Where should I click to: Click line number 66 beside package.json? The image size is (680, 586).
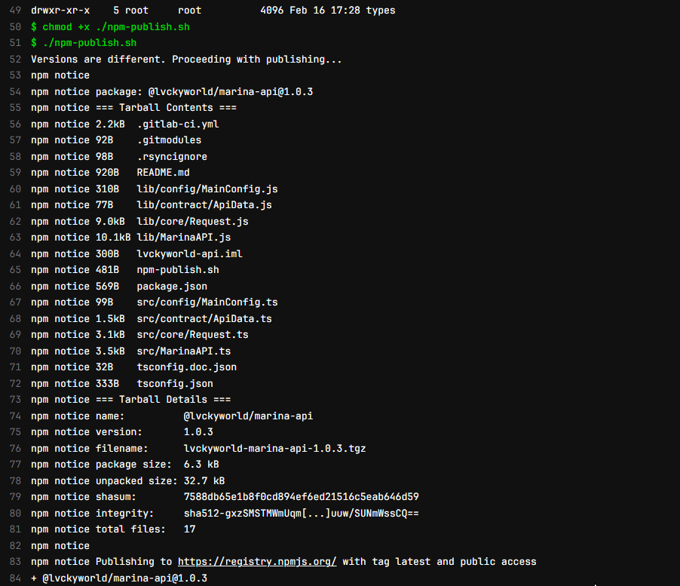coord(16,287)
